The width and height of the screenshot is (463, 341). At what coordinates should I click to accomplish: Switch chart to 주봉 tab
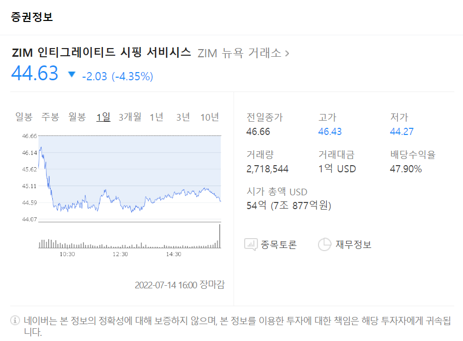pos(50,117)
